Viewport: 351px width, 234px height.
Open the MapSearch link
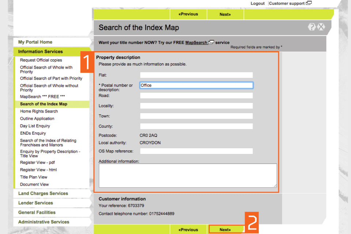[x=196, y=42]
